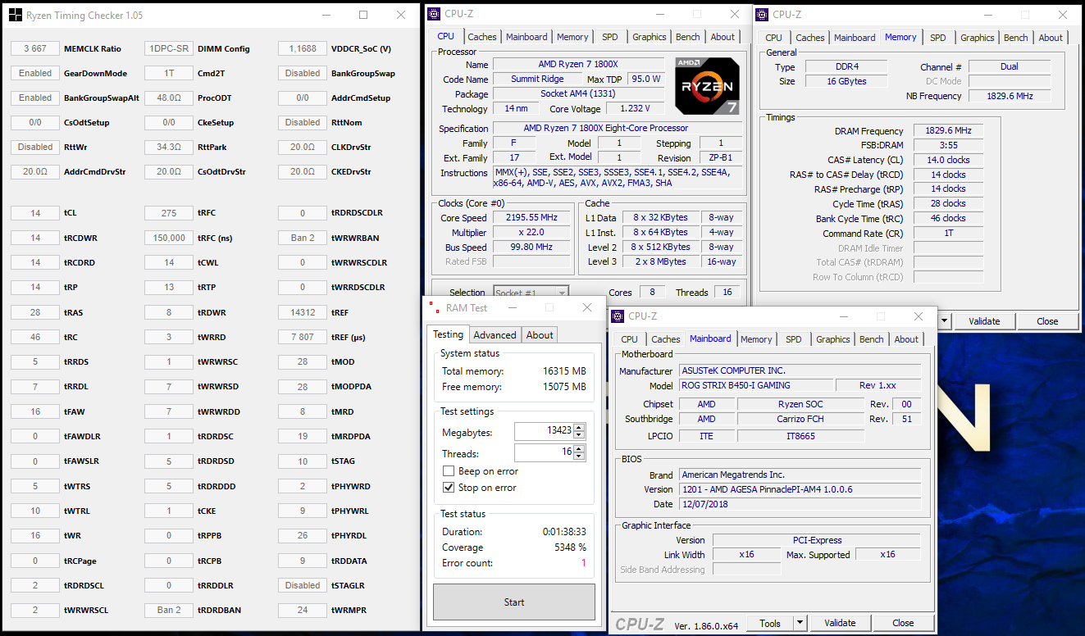Open Caches tab in CPU-Z Motherboard window
This screenshot has width=1085, height=636.
666,339
